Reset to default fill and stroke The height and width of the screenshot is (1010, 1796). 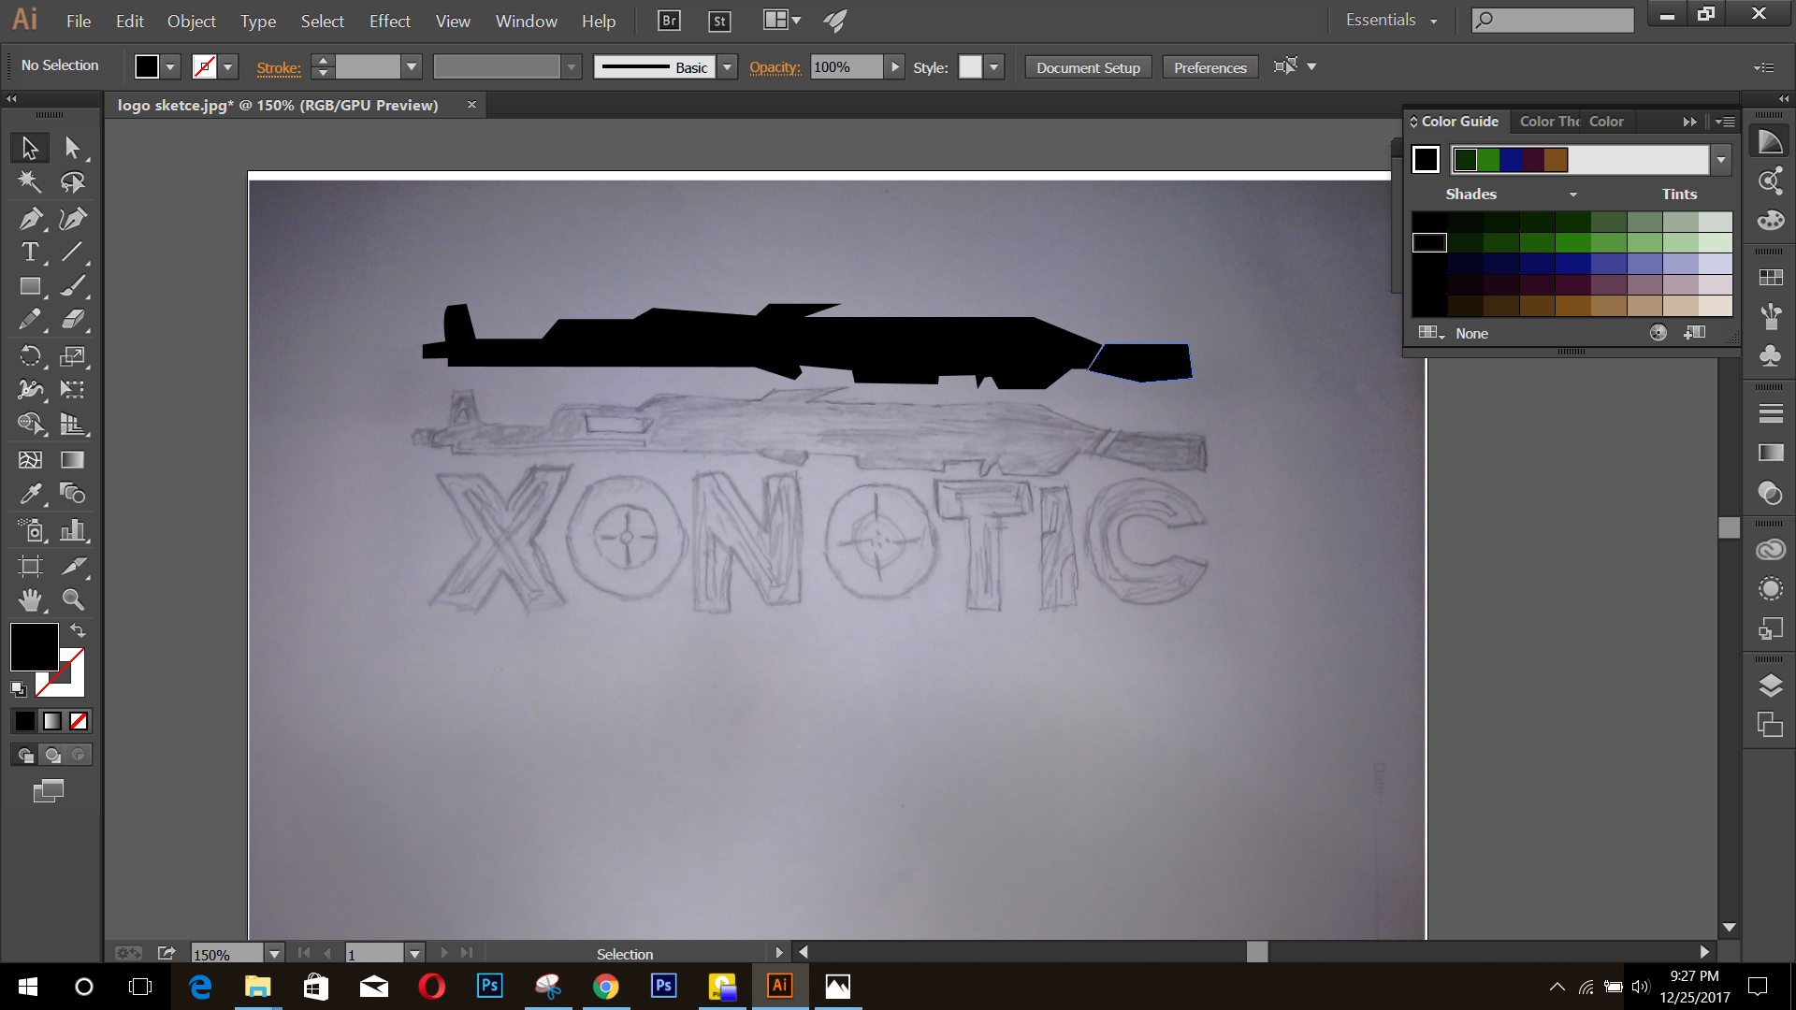pyautogui.click(x=18, y=689)
